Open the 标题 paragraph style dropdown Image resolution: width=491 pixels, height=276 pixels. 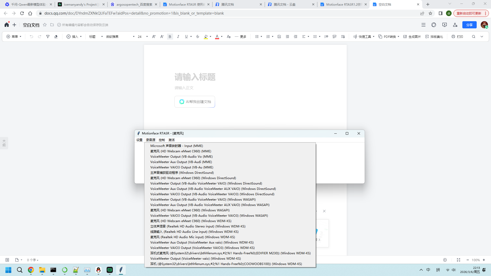pyautogui.click(x=96, y=37)
